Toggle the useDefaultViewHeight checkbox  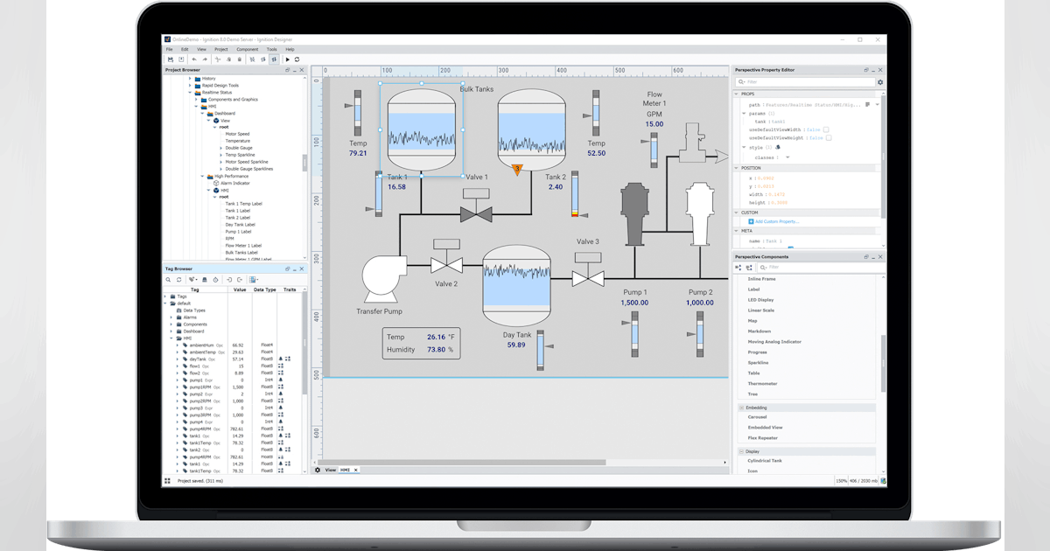coord(828,137)
